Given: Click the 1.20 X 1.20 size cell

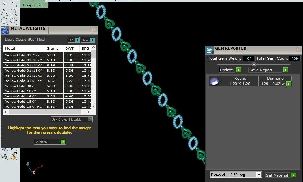Looking at the screenshot, I should [240, 84].
